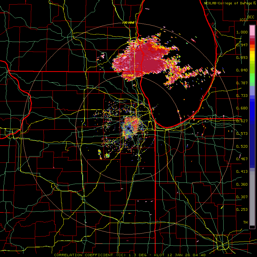The width and height of the screenshot is (257, 257).
Task: Select the 0.520 legend value
Action: pos(242,146)
